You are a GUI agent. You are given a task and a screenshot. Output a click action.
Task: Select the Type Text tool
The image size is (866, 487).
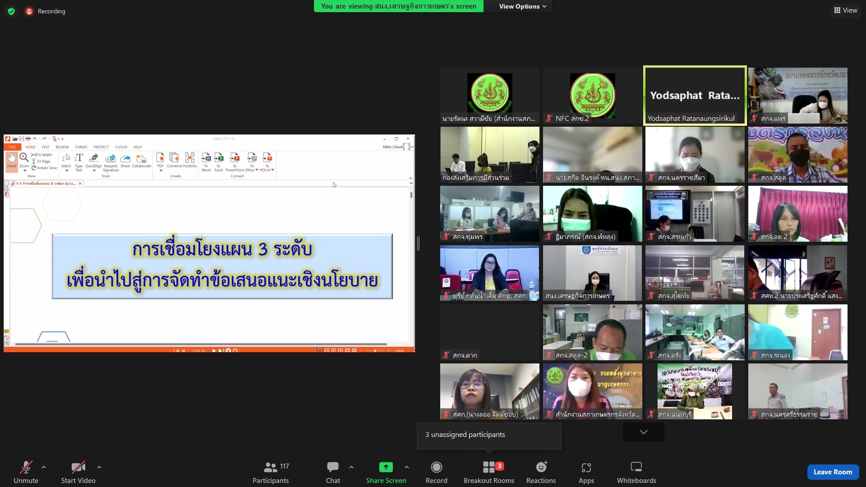pos(78,161)
